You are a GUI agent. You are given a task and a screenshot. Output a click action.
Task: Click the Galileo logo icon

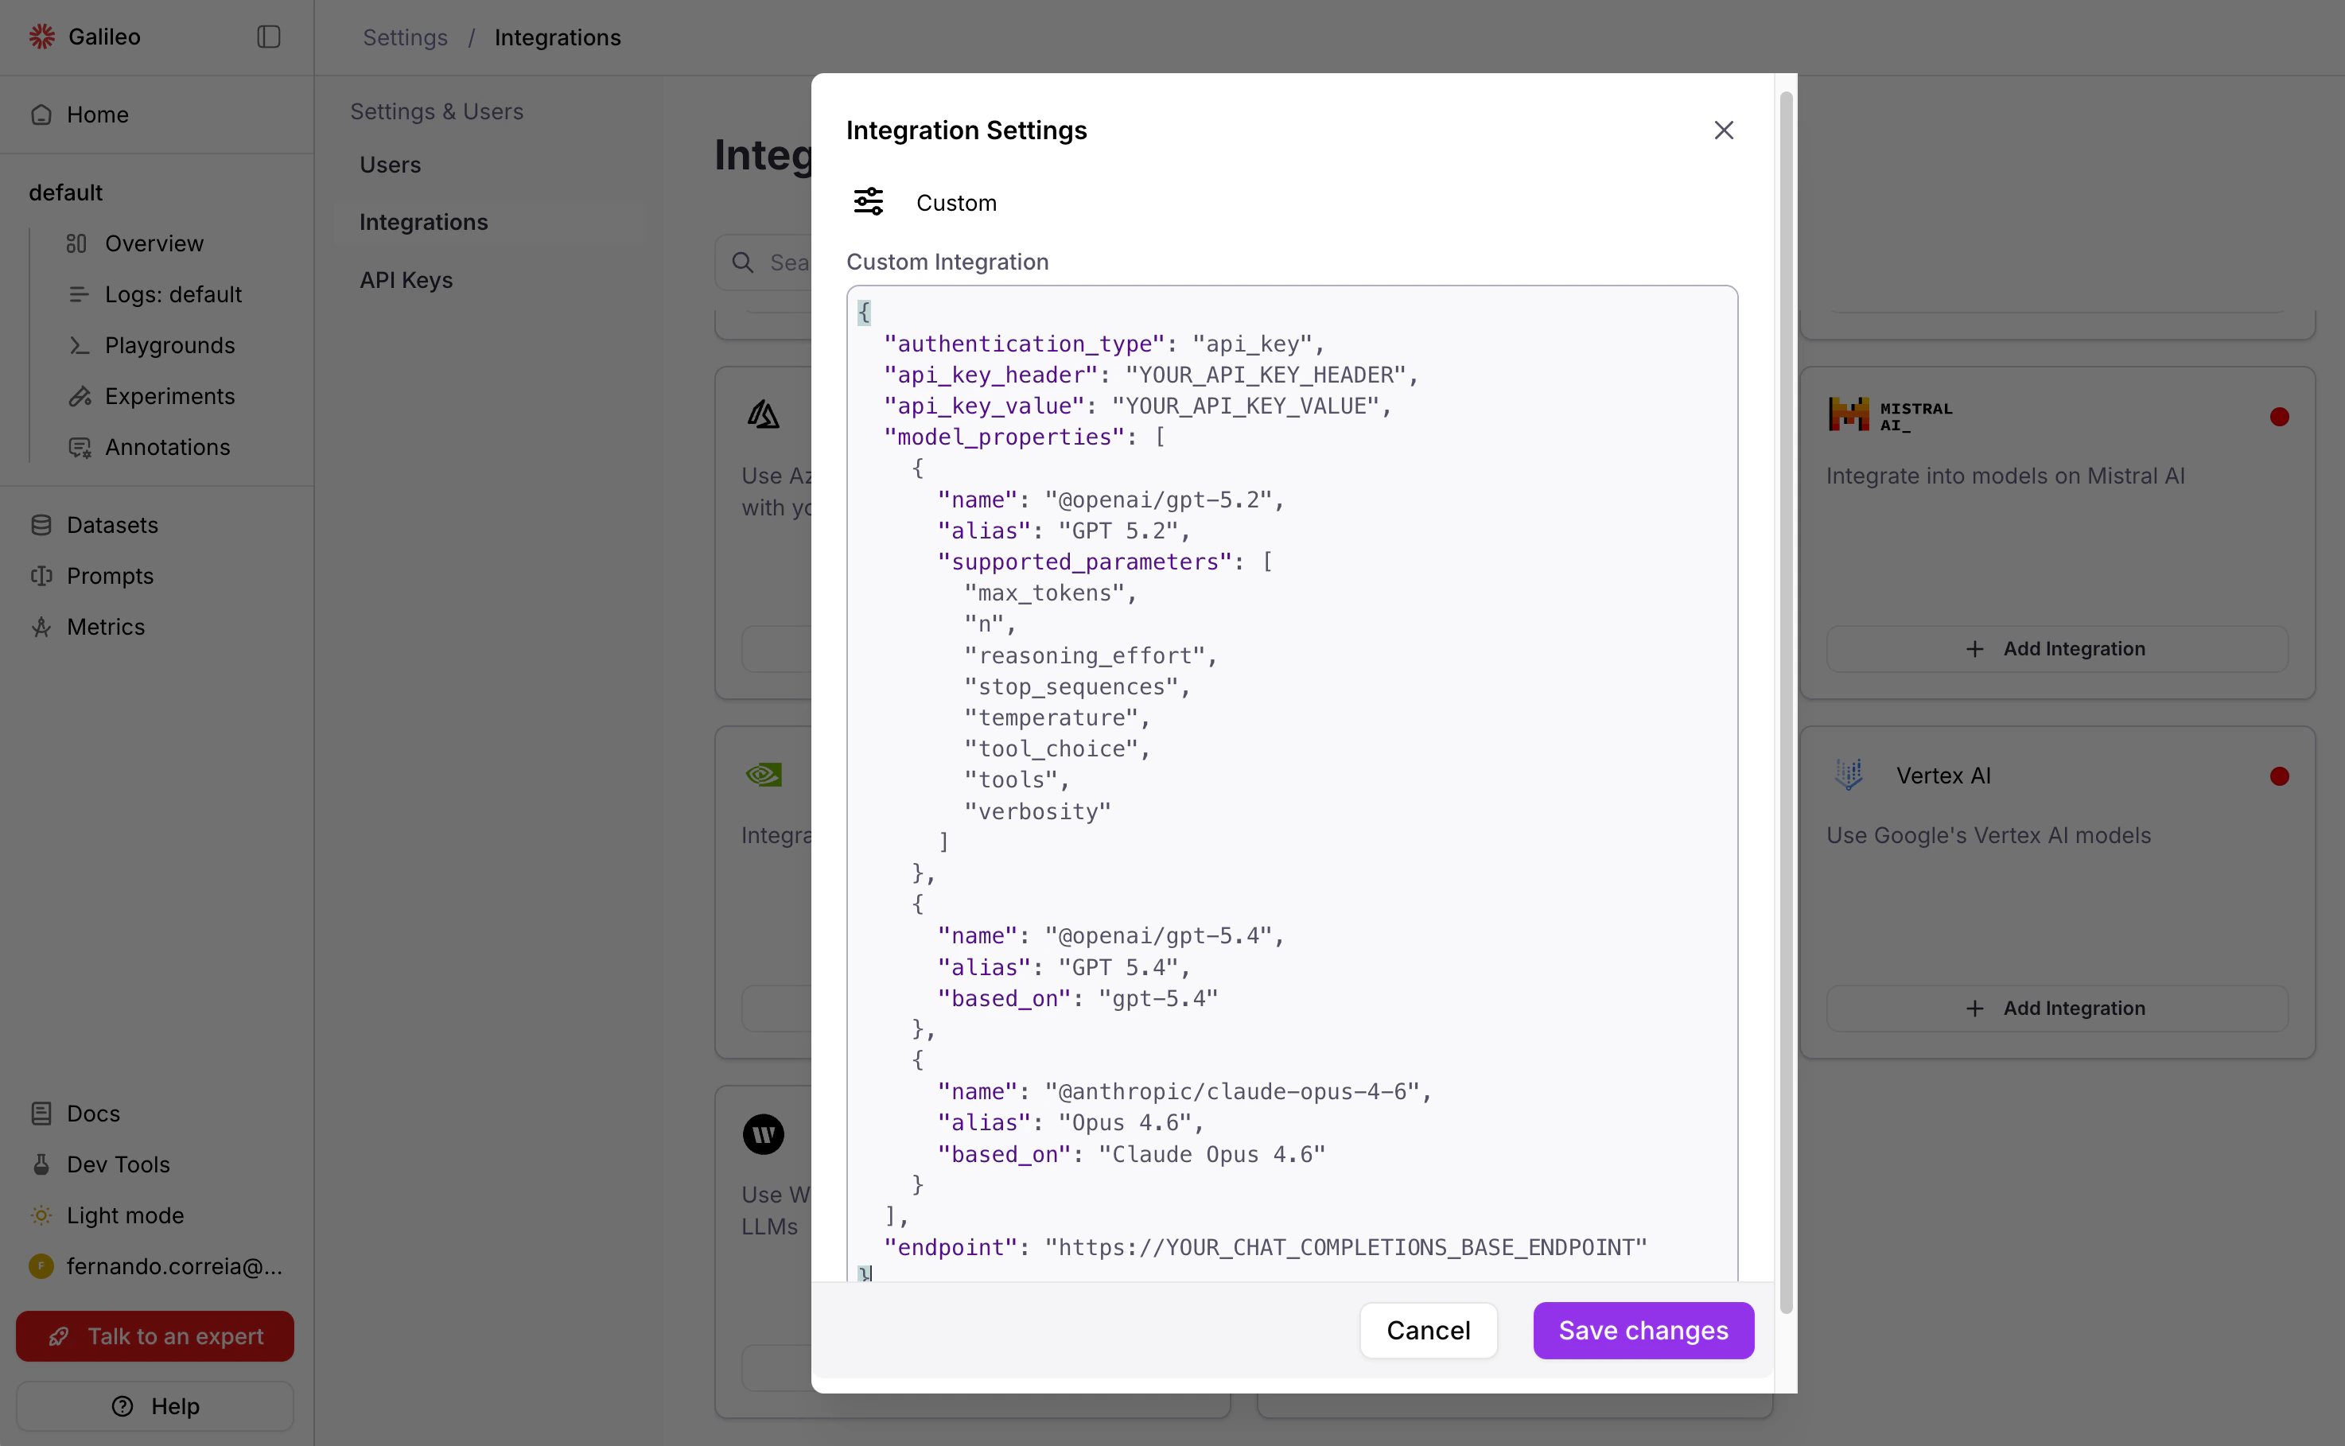pos(42,37)
